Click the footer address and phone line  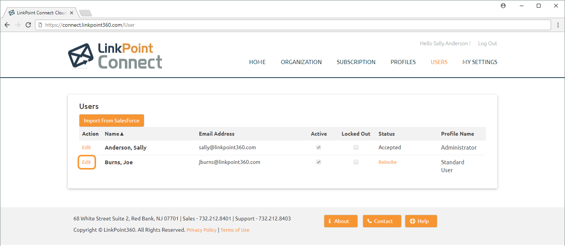182,218
